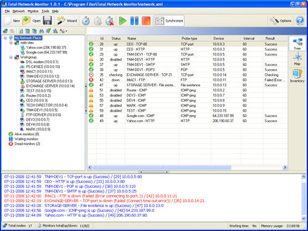Sort by the Interval column header

coord(252,38)
